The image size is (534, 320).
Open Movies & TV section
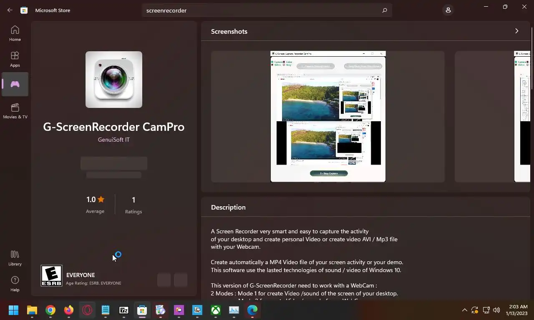pos(15,111)
